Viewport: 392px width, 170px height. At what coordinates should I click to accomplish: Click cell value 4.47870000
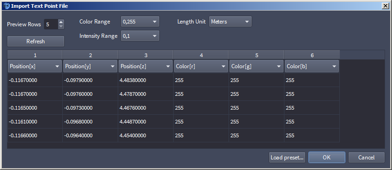point(146,94)
